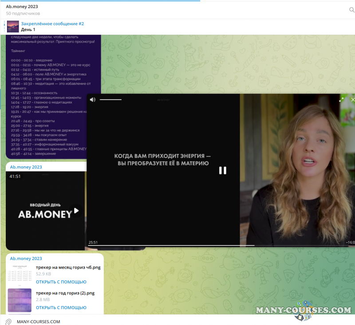This screenshot has height=325, width=355.
Task: Adjust the video volume slider
Action: point(110,100)
